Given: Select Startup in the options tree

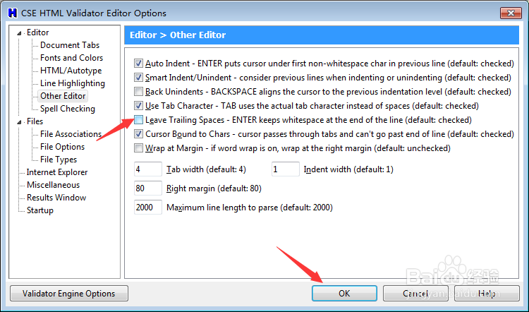Looking at the screenshot, I should pyautogui.click(x=39, y=210).
